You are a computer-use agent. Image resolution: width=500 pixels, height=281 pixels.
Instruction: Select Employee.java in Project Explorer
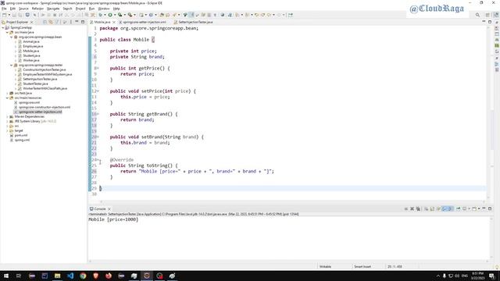[33, 46]
